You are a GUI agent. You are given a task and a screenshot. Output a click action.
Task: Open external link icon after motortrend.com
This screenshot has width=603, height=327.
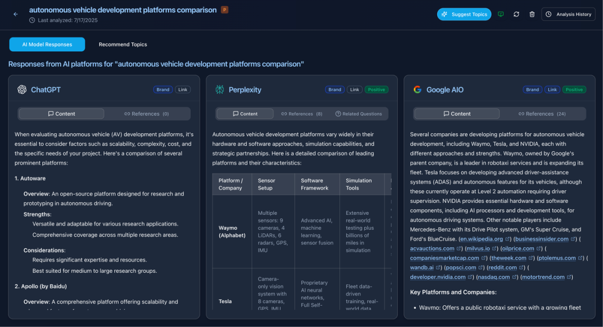click(569, 277)
